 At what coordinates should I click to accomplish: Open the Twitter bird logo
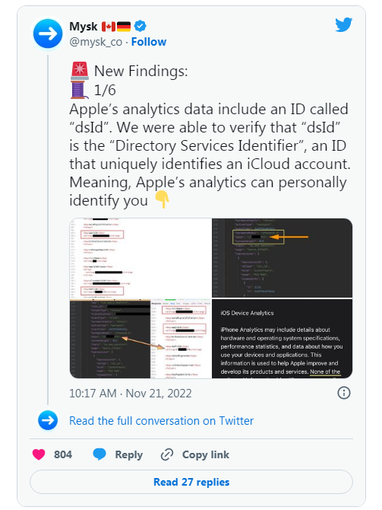coord(344,24)
